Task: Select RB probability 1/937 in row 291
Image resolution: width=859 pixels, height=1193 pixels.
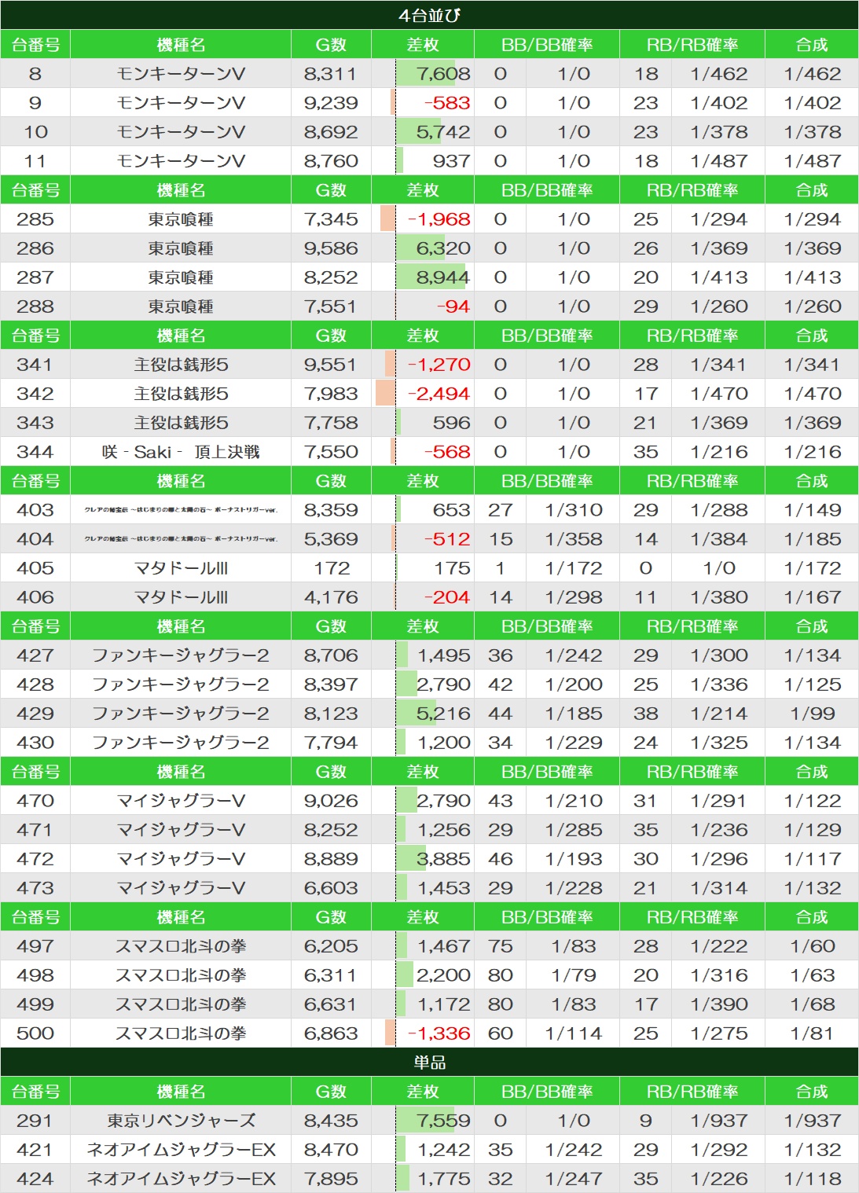Action: coord(719,1121)
